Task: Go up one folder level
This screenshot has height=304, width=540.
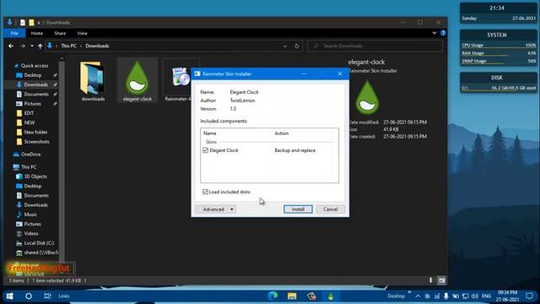Action: pyautogui.click(x=40, y=46)
